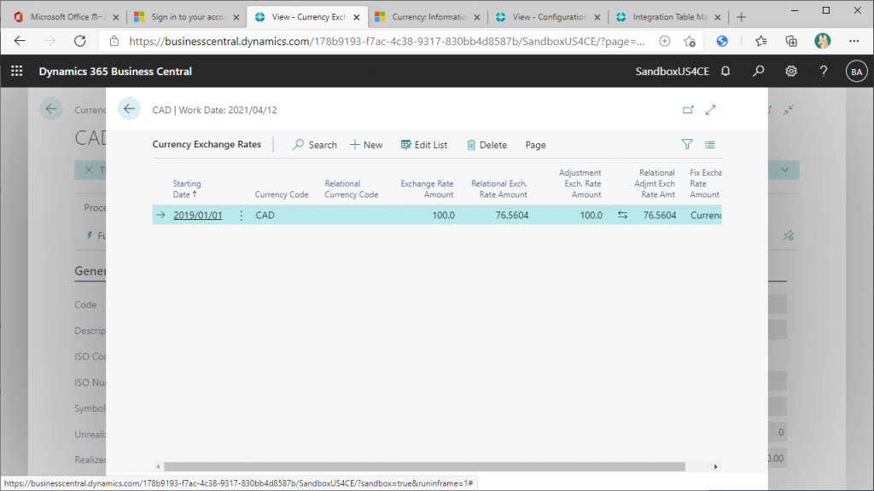Switch to the Currency: Information tab
The height and width of the screenshot is (491, 874).
(428, 17)
